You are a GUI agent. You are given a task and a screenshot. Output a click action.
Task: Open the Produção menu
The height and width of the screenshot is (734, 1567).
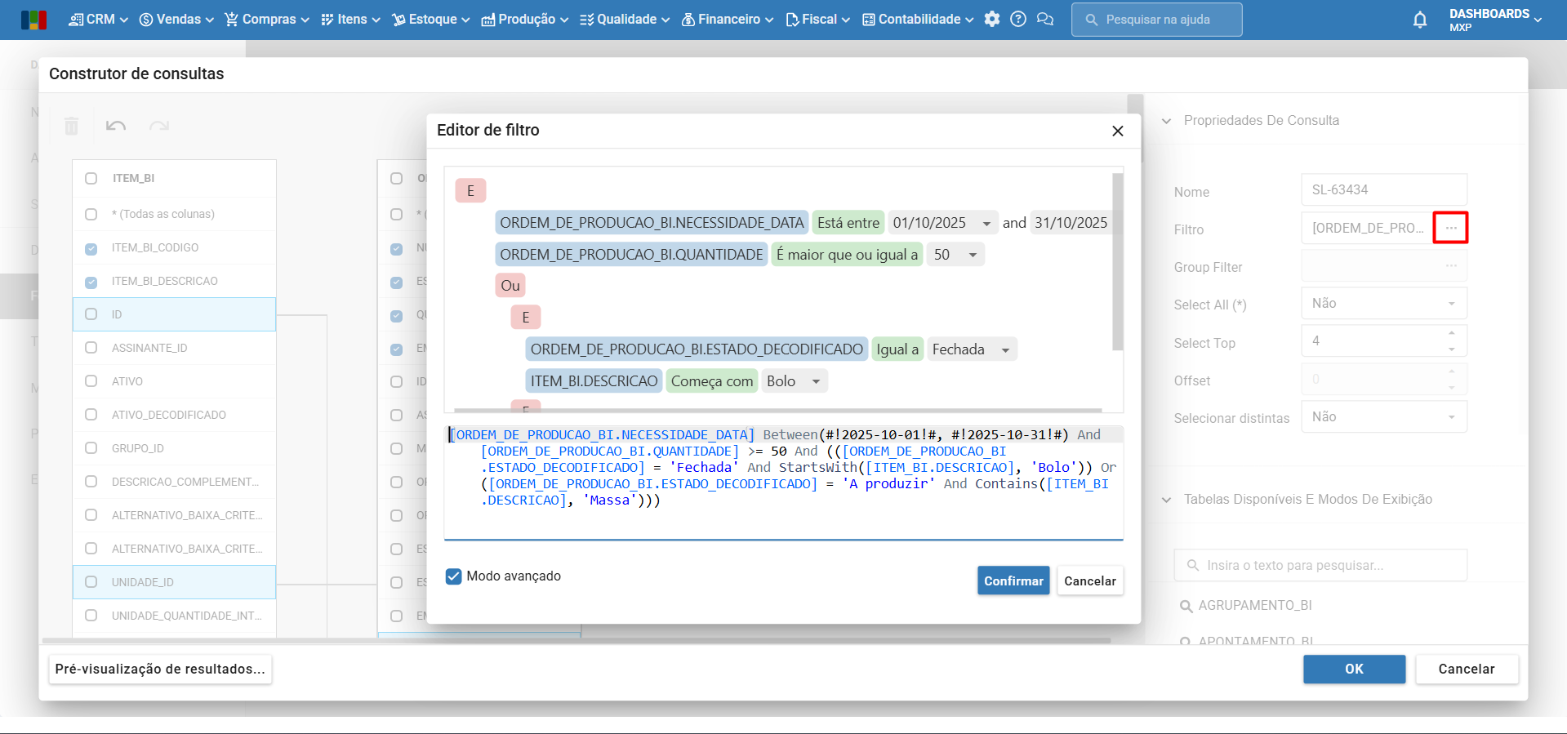pos(524,20)
